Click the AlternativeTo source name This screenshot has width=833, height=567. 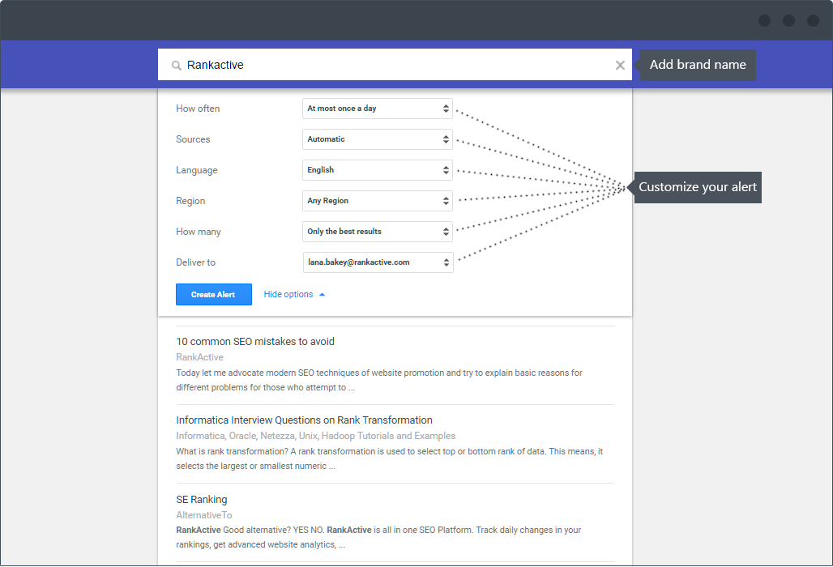point(204,515)
